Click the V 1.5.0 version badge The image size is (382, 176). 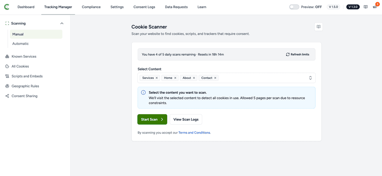334,7
